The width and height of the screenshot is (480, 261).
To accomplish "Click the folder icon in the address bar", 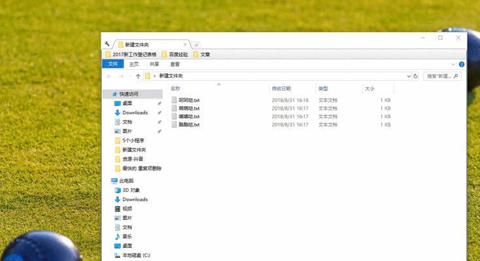I will pyautogui.click(x=148, y=76).
